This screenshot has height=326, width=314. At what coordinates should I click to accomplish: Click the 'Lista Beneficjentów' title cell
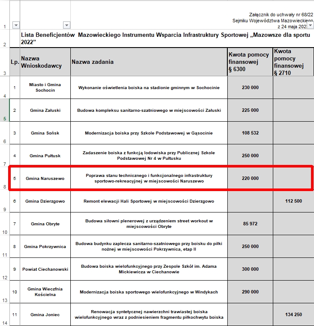(167, 39)
